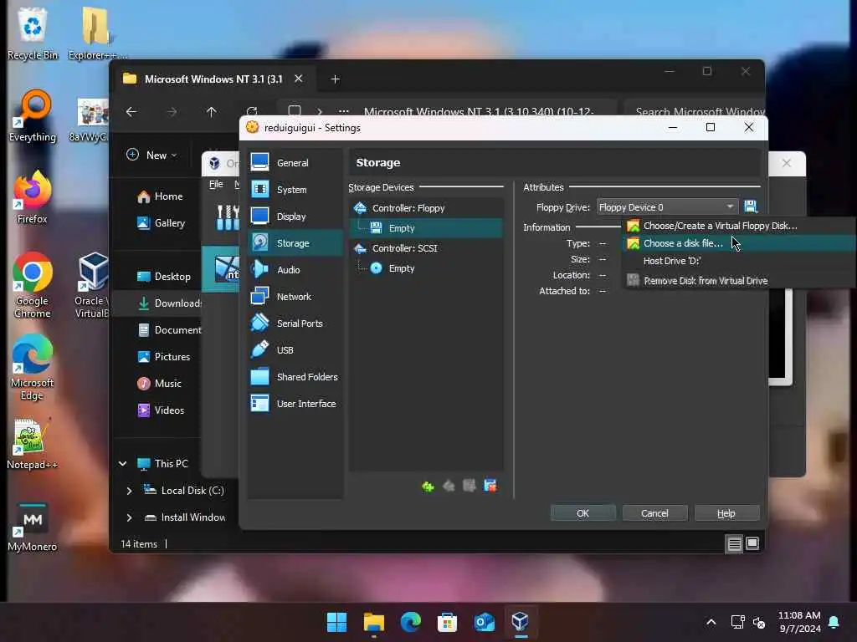Remove selected storage controller icon
857x642 pixels.
click(x=449, y=486)
